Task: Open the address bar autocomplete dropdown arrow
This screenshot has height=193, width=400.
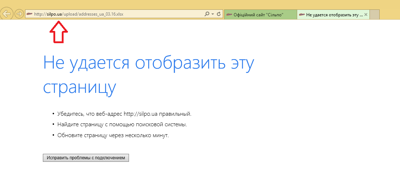Action: (212, 14)
